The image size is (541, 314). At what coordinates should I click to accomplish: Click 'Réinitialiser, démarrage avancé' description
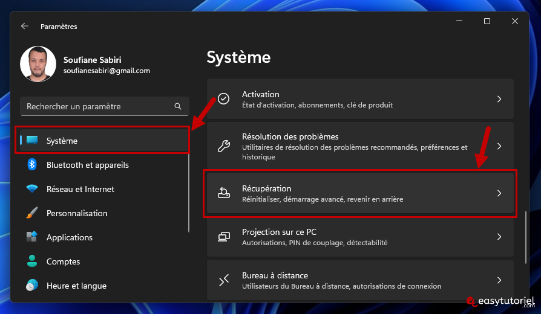click(323, 199)
